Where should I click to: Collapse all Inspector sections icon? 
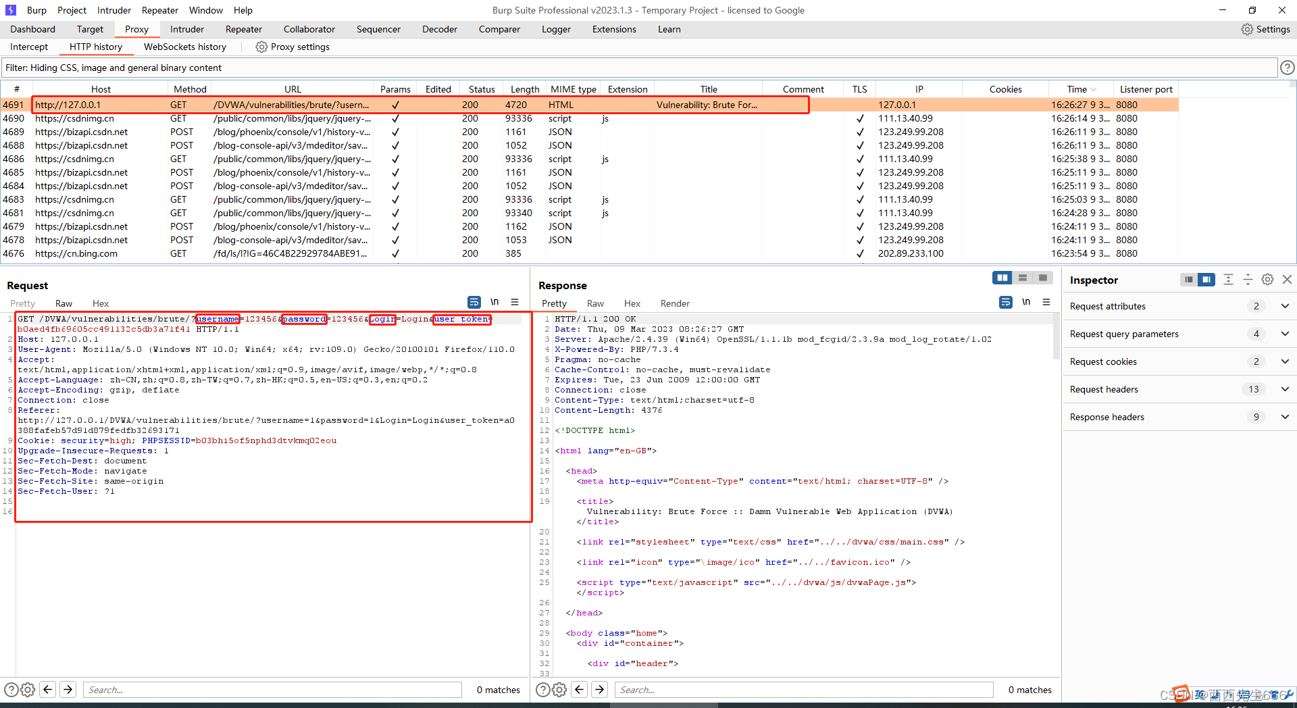[1248, 280]
